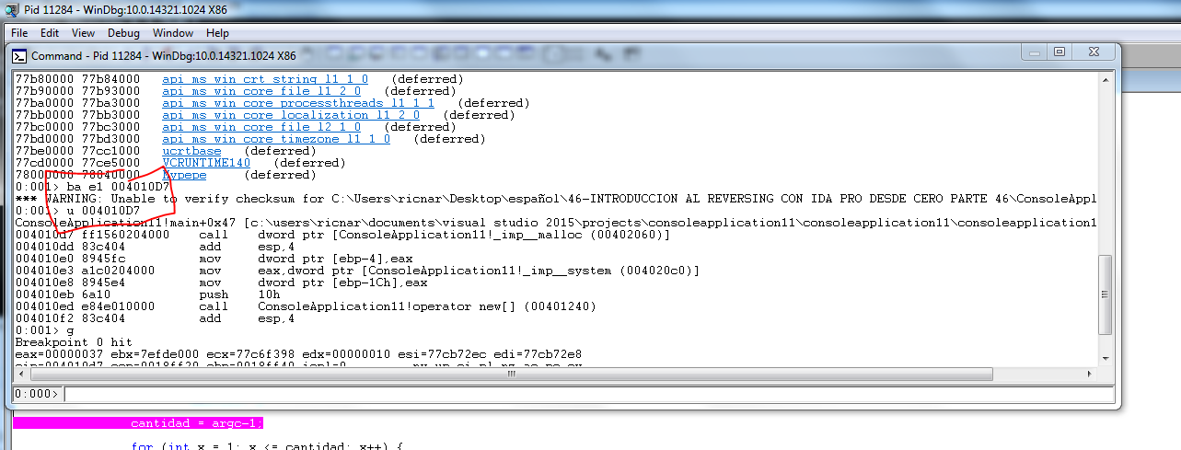Open the File menu
Viewport: 1181px width, 450px height.
pos(19,32)
